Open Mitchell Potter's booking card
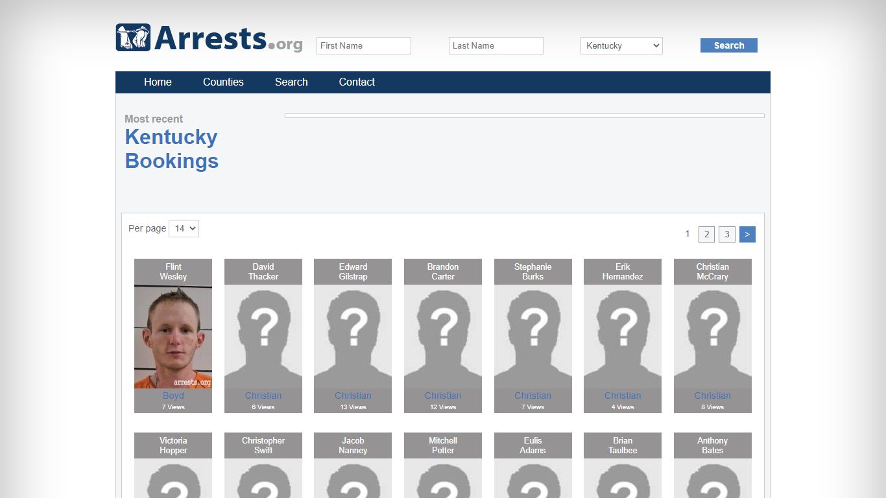This screenshot has width=886, height=498. click(x=443, y=465)
